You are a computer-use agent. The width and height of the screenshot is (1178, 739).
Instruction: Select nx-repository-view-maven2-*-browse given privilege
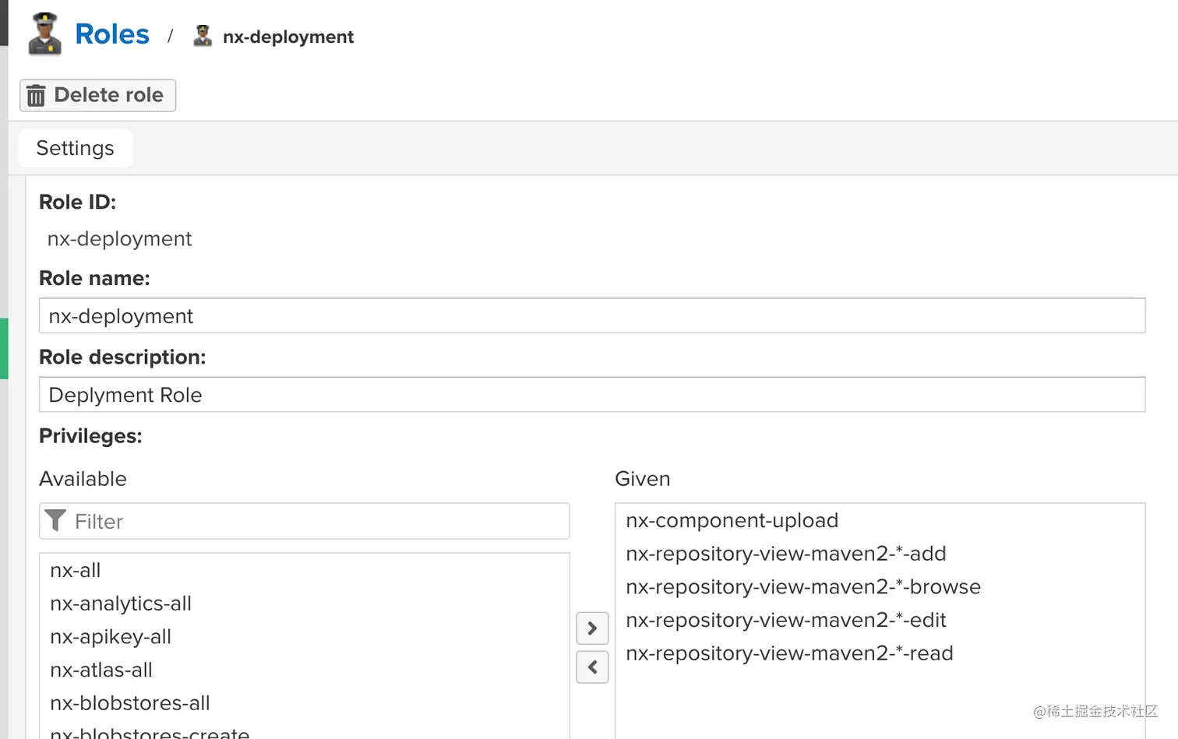[802, 587]
